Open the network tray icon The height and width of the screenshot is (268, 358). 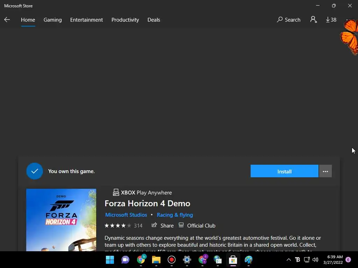(x=307, y=260)
